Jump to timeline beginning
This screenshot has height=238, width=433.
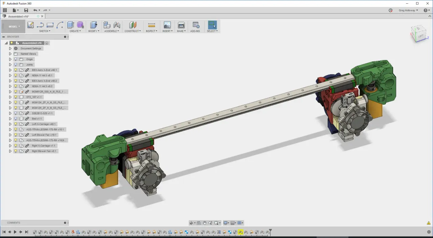click(x=4, y=232)
